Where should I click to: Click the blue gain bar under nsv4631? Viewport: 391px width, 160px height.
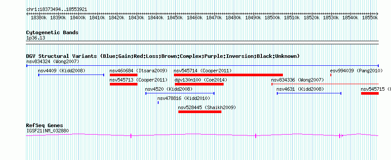pyautogui.click(x=309, y=93)
